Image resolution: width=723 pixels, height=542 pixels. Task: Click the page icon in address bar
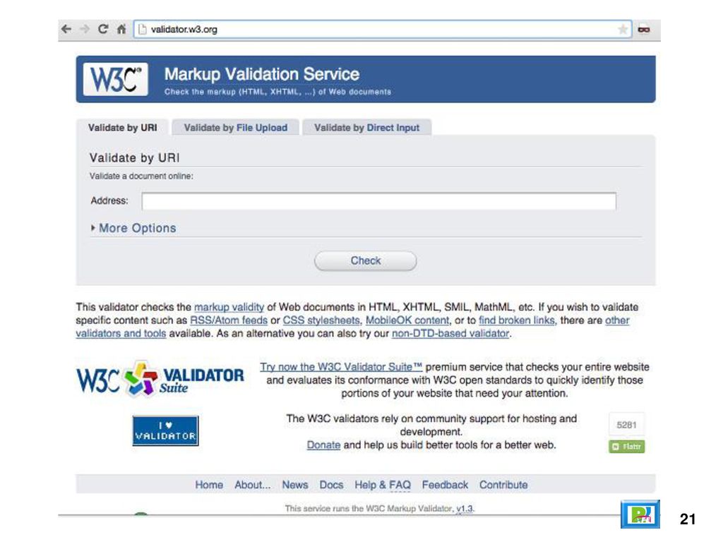coord(143,30)
